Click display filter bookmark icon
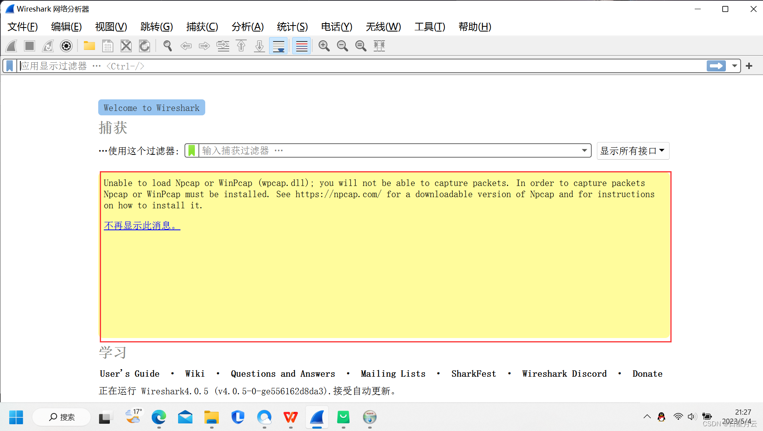The height and width of the screenshot is (431, 763). point(10,66)
